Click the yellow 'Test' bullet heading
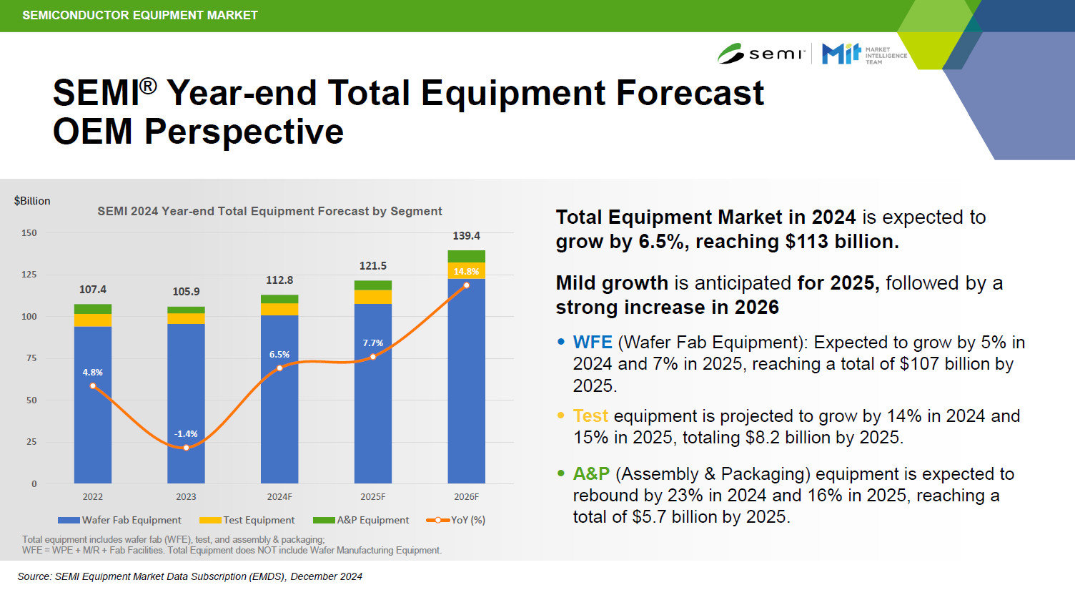1075x605 pixels. (x=590, y=416)
